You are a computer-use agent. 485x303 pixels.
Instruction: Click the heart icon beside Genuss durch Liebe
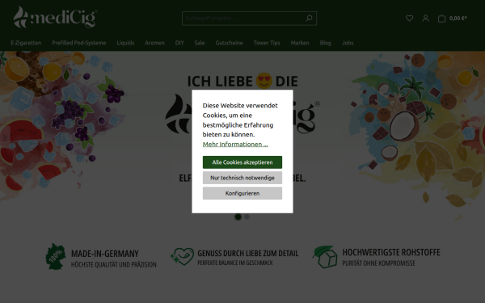(182, 256)
